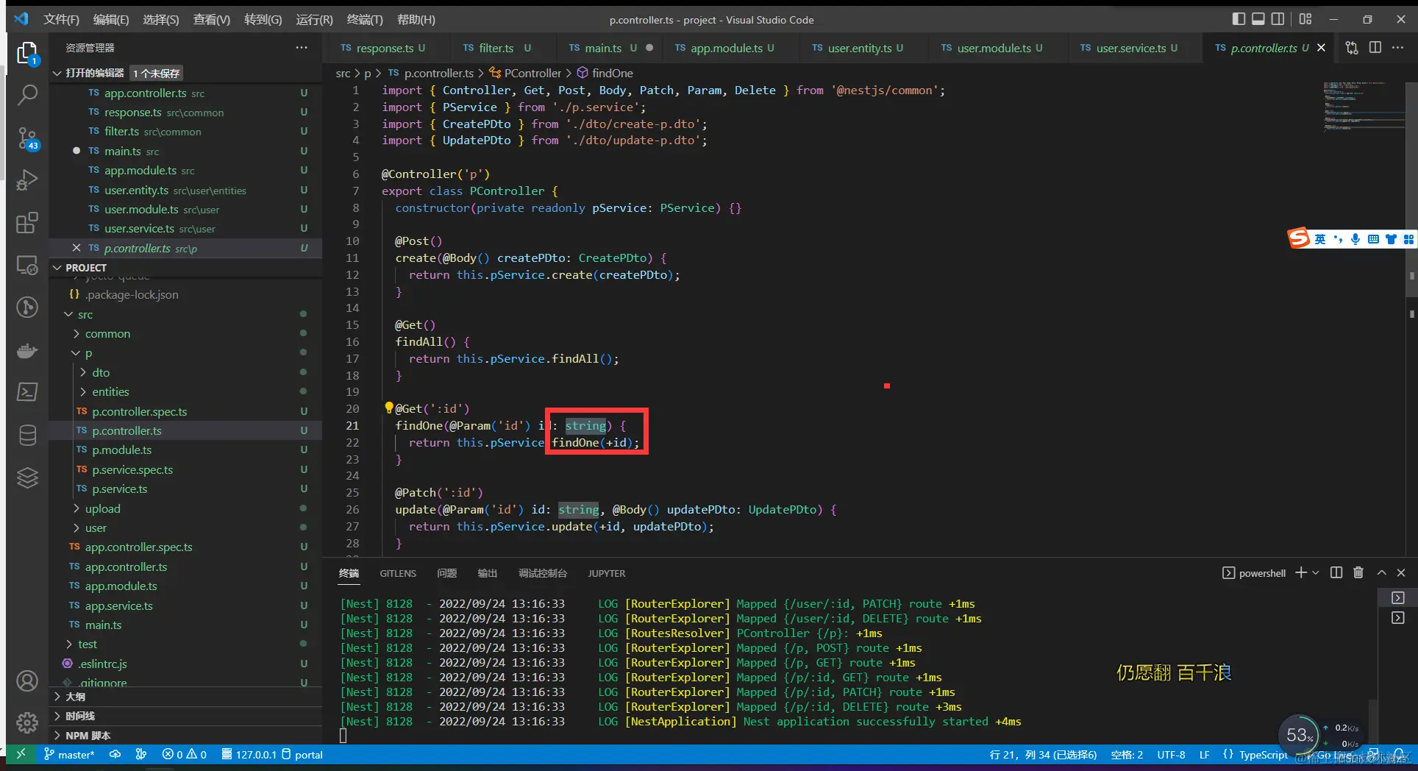Open the Accounts icon in activity bar
The image size is (1418, 771).
point(27,681)
